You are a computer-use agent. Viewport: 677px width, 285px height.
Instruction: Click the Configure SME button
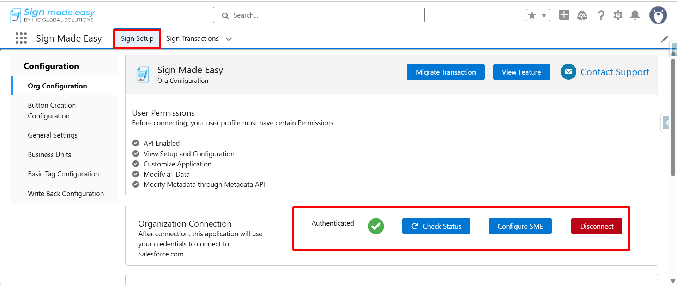(520, 226)
